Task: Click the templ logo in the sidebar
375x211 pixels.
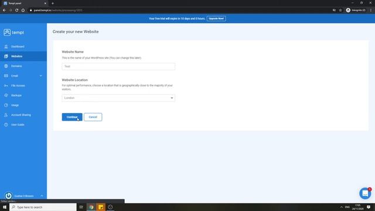Action: (x=13, y=32)
